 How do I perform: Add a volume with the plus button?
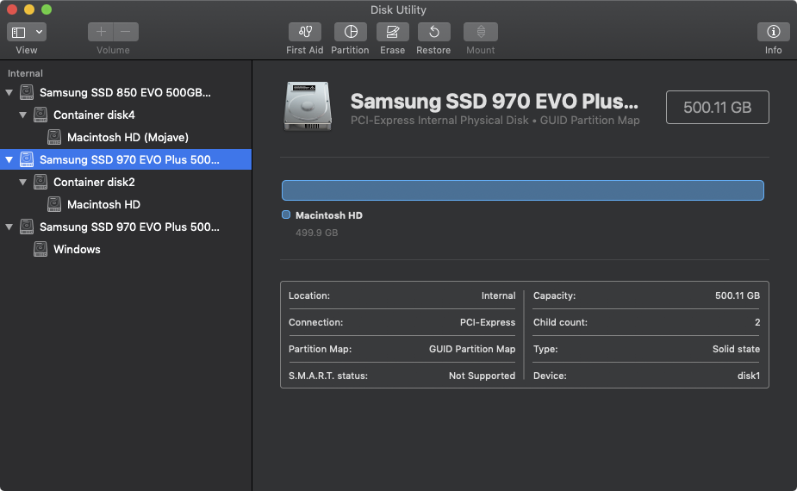[101, 32]
